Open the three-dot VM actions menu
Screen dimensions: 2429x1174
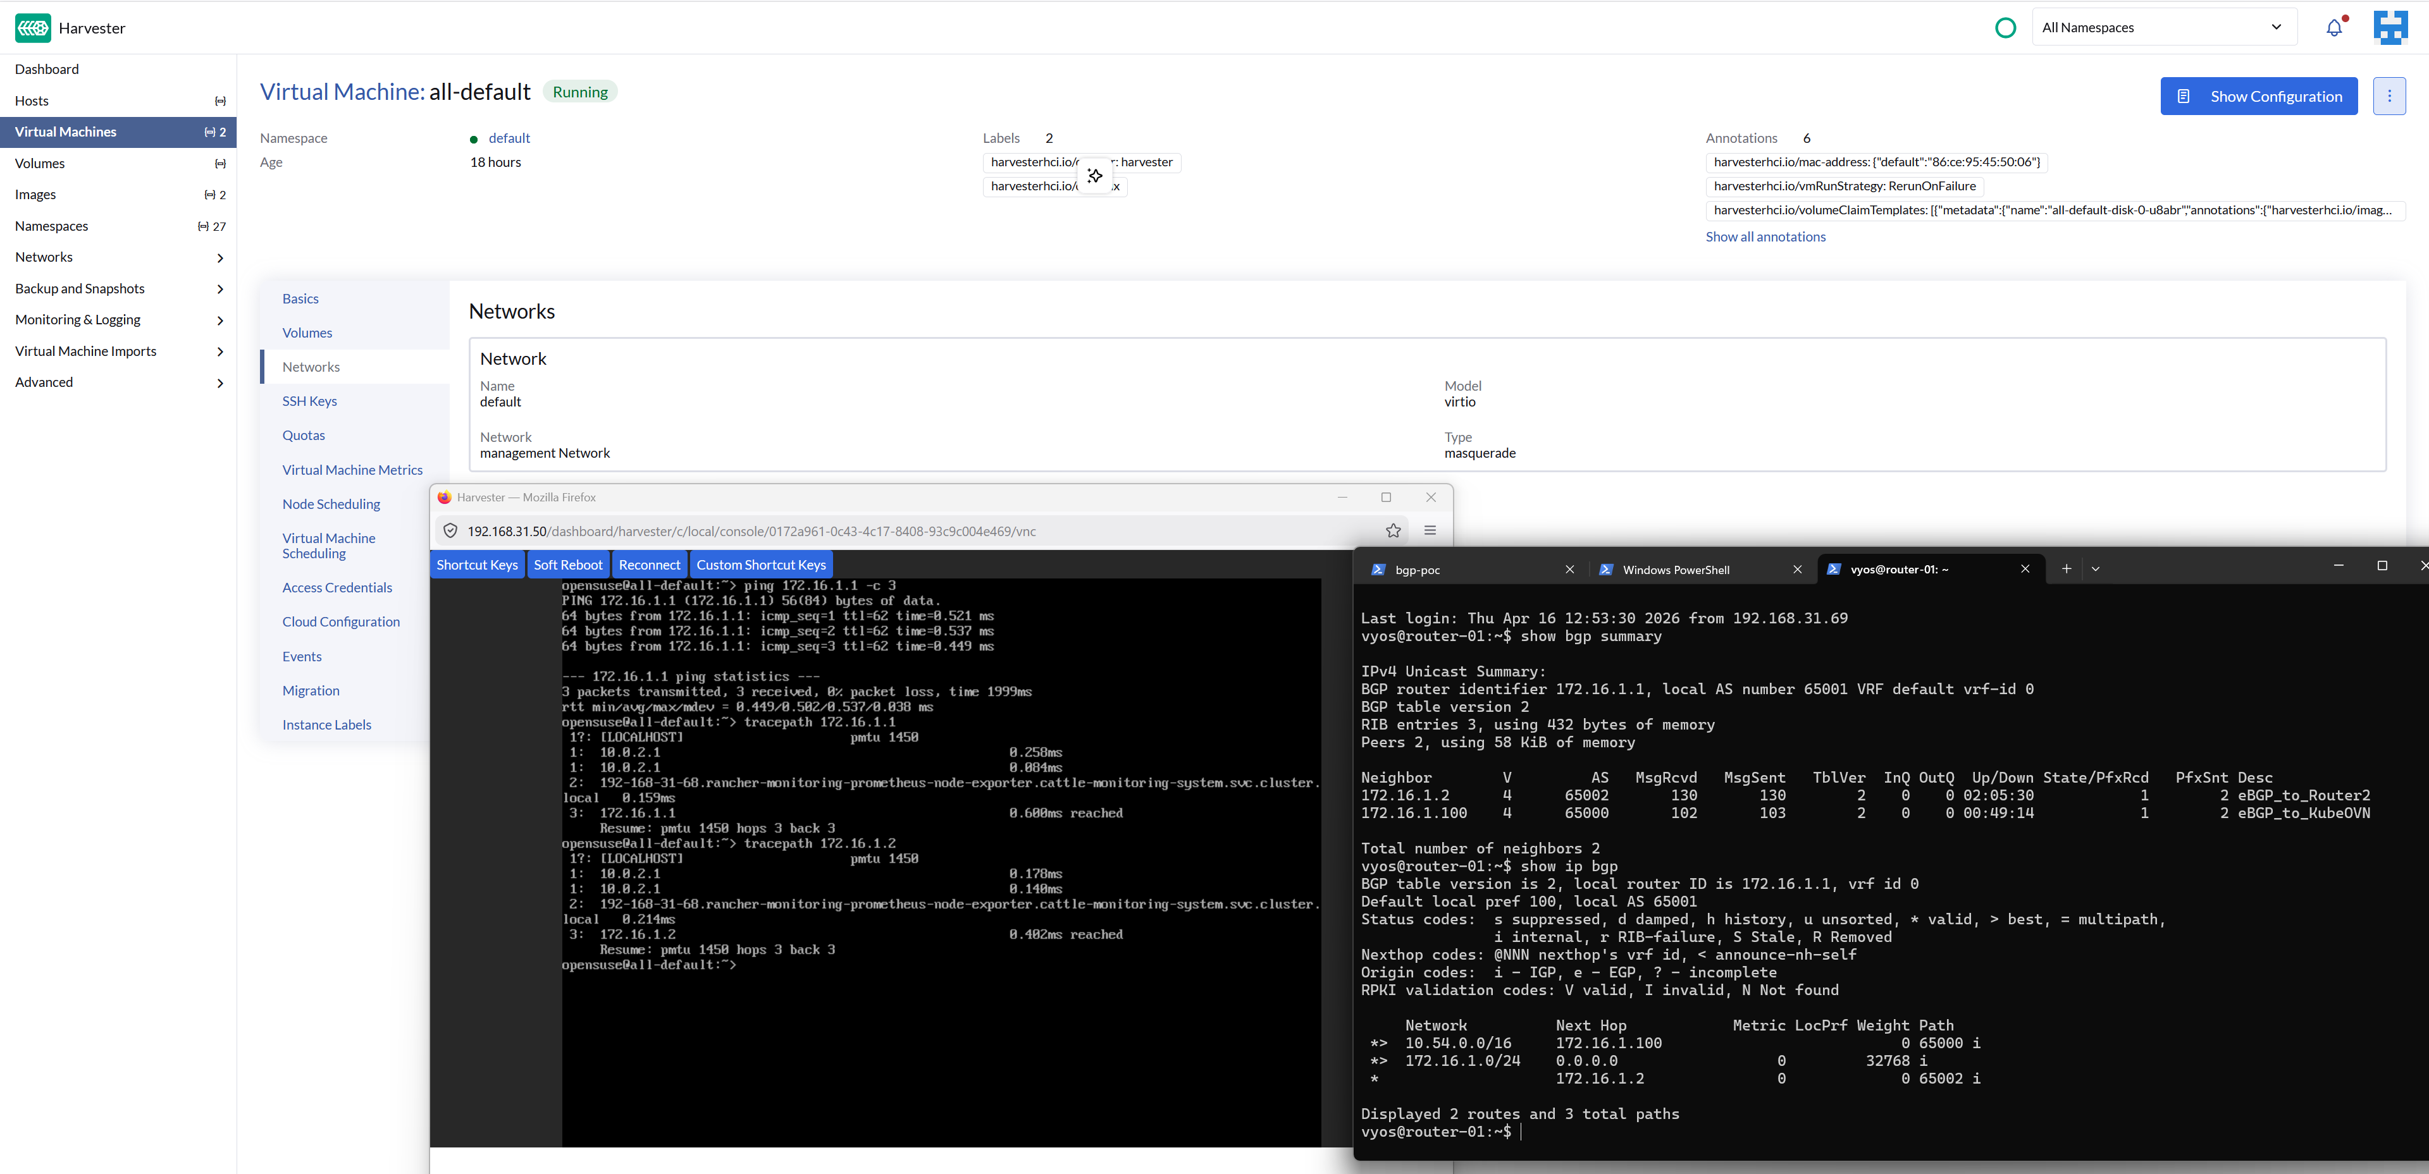click(2389, 96)
